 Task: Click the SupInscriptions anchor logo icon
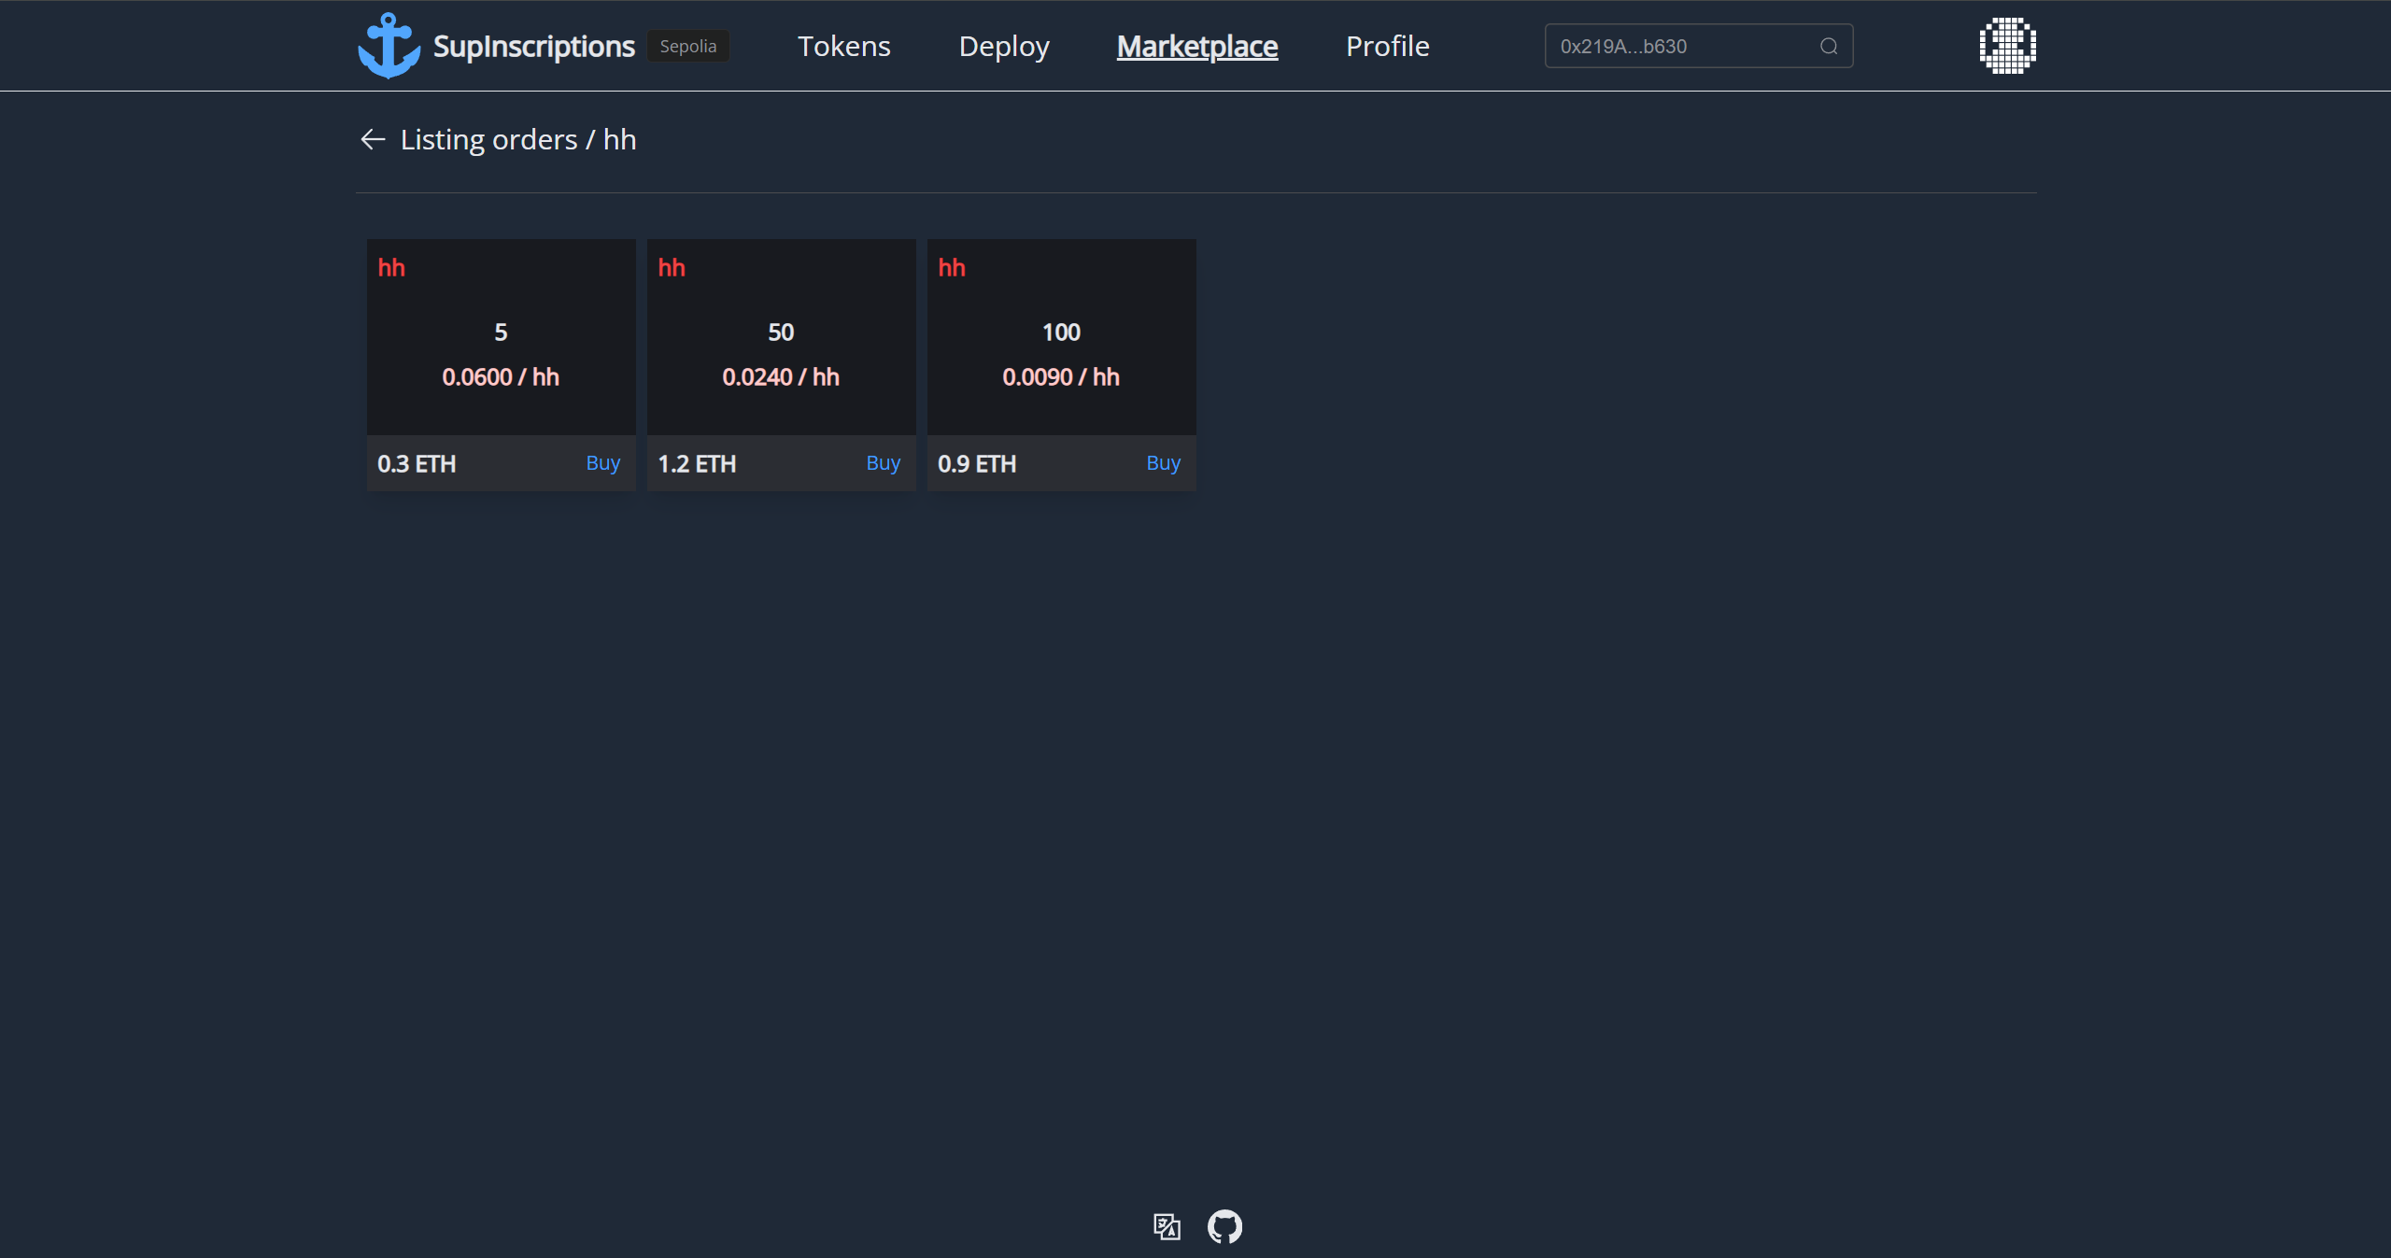[x=389, y=46]
